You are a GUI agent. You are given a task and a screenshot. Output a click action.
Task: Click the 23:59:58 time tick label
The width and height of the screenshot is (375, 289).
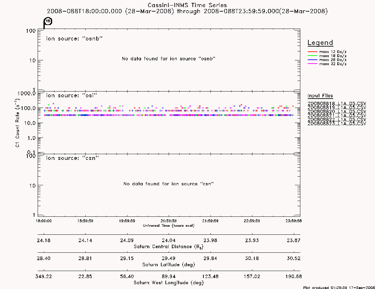tap(294, 221)
